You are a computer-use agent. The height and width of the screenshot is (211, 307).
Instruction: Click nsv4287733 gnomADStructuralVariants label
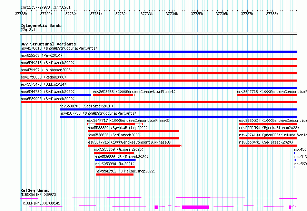98,113
